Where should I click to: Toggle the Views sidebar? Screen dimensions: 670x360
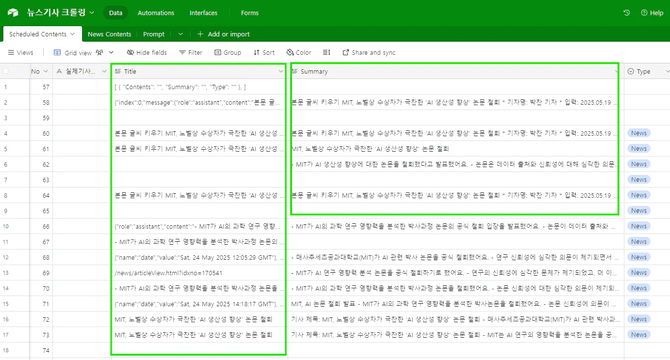(20, 52)
